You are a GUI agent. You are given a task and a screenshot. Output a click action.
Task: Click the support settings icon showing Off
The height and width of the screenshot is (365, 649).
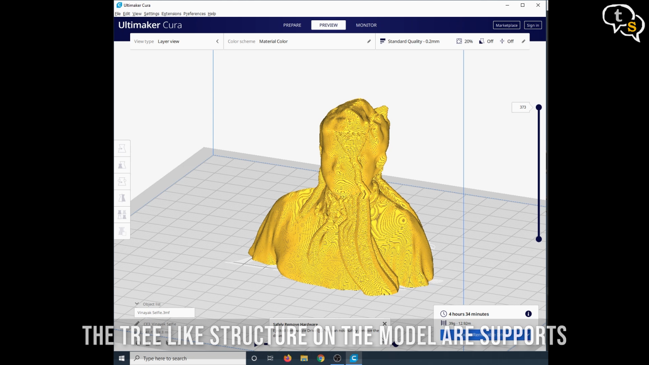click(x=482, y=41)
